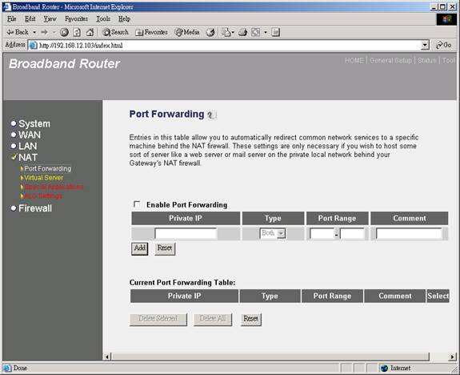Open the Search toolbar button
The height and width of the screenshot is (375, 460).
[115, 32]
